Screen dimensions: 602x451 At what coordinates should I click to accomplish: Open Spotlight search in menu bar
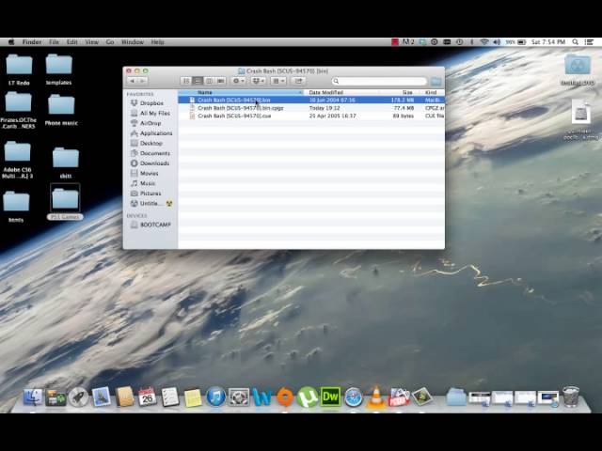click(x=575, y=42)
